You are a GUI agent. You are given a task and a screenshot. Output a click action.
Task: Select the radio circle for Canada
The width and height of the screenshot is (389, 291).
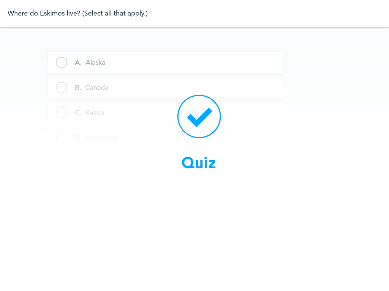62,88
